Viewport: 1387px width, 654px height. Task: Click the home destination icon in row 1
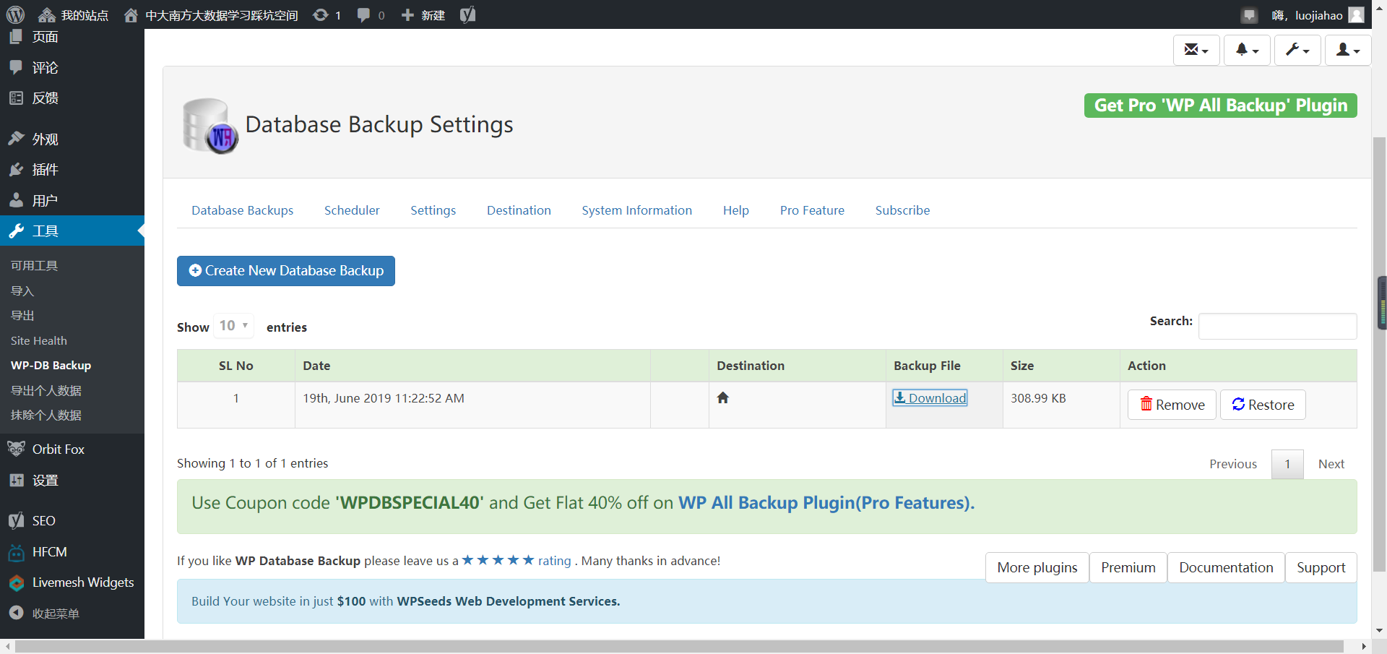pyautogui.click(x=722, y=397)
